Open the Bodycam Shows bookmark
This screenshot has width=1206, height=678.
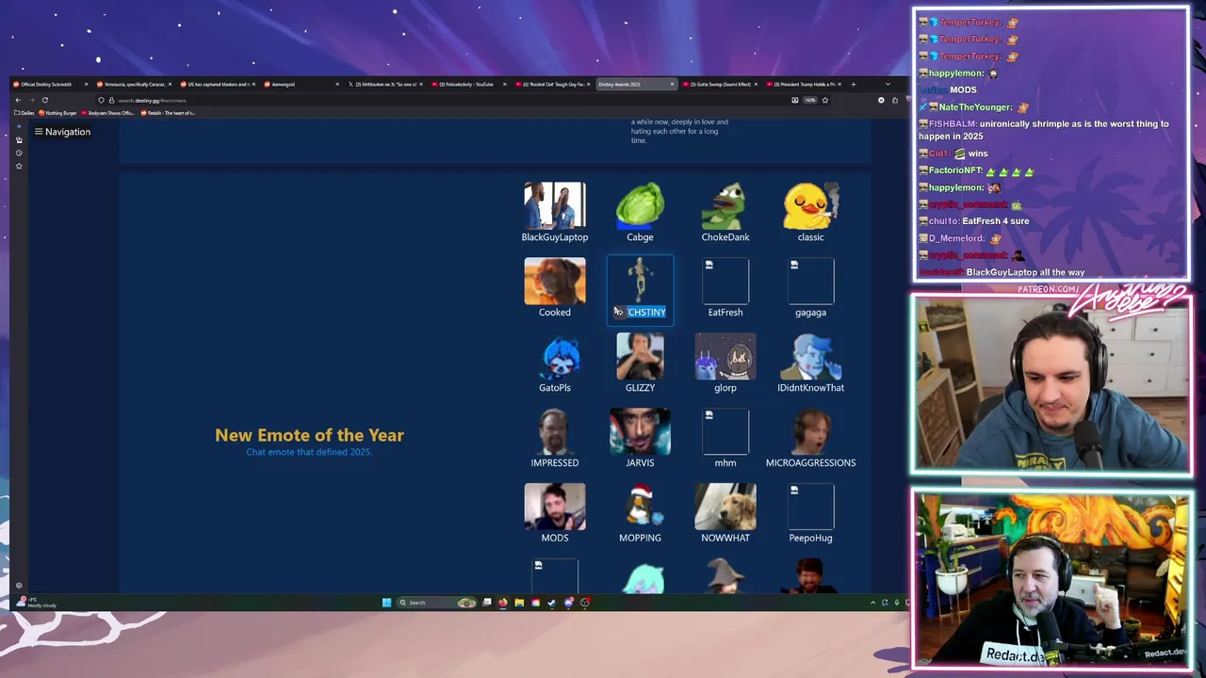click(108, 113)
